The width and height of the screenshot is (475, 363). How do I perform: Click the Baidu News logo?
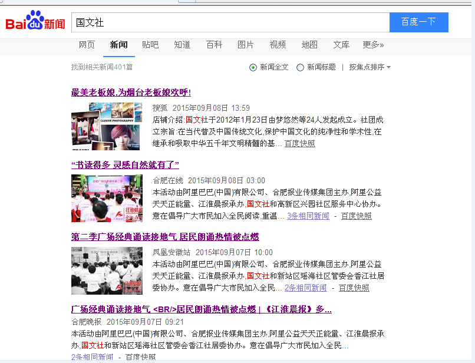pos(35,21)
